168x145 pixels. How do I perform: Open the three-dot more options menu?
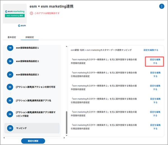point(162,6)
